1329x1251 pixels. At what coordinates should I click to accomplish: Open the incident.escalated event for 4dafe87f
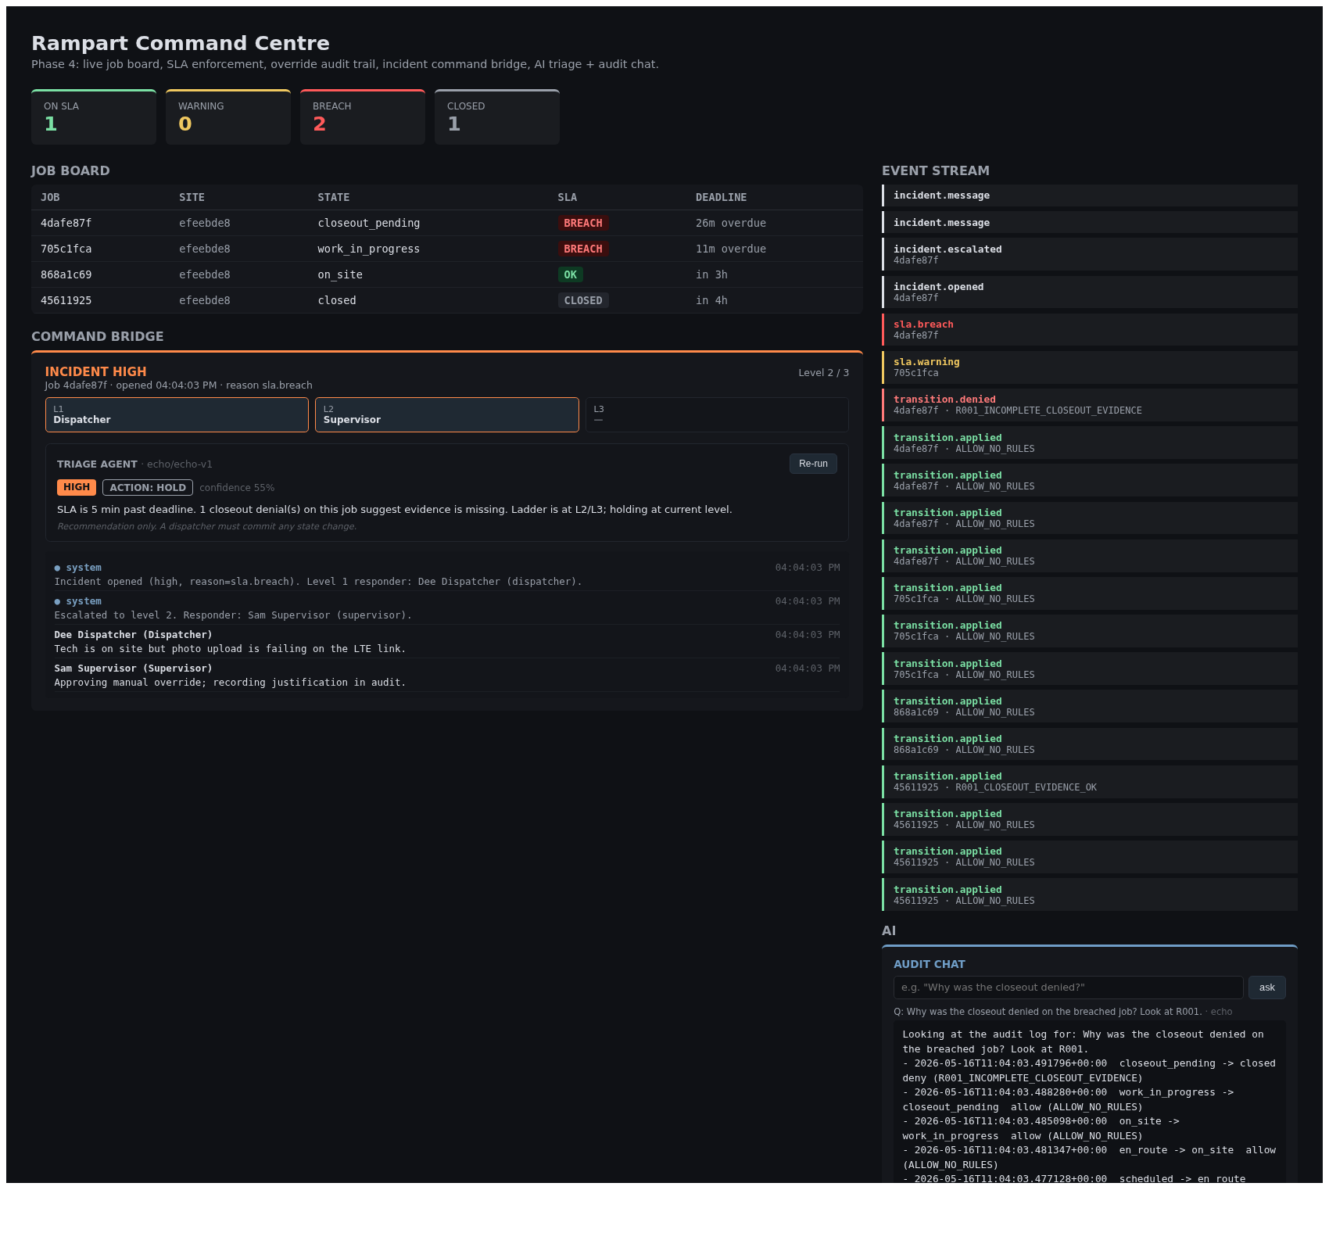(x=1090, y=254)
